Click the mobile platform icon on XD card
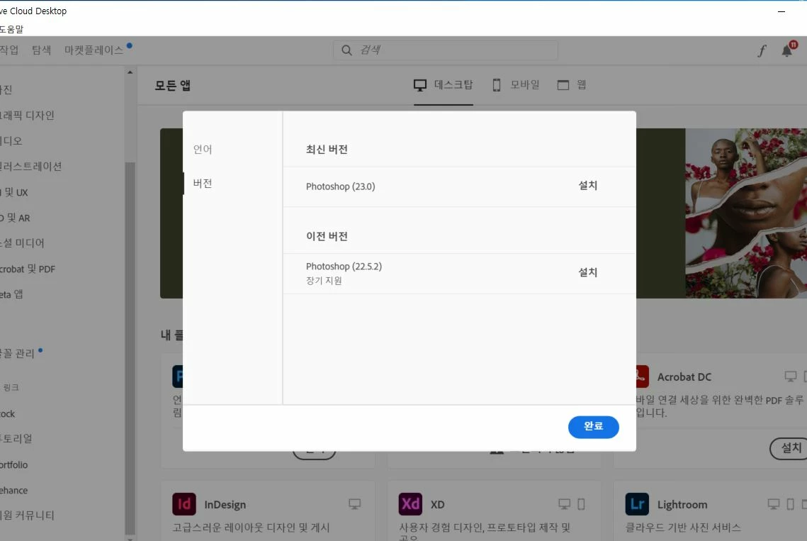 [x=581, y=504]
